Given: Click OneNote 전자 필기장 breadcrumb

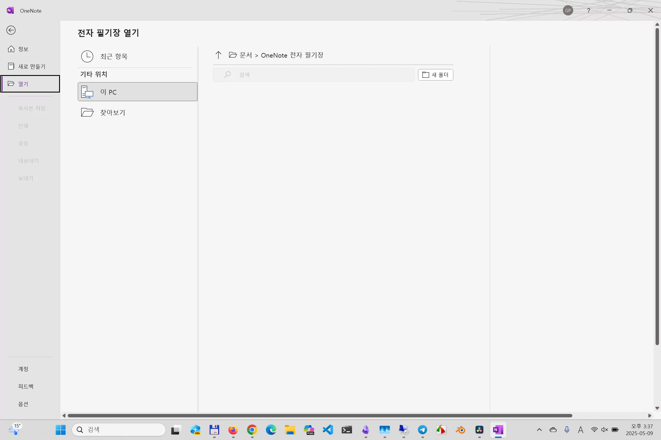Looking at the screenshot, I should click(x=292, y=55).
